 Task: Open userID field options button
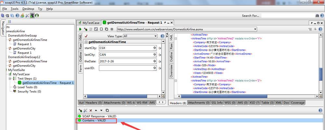(x=155, y=68)
